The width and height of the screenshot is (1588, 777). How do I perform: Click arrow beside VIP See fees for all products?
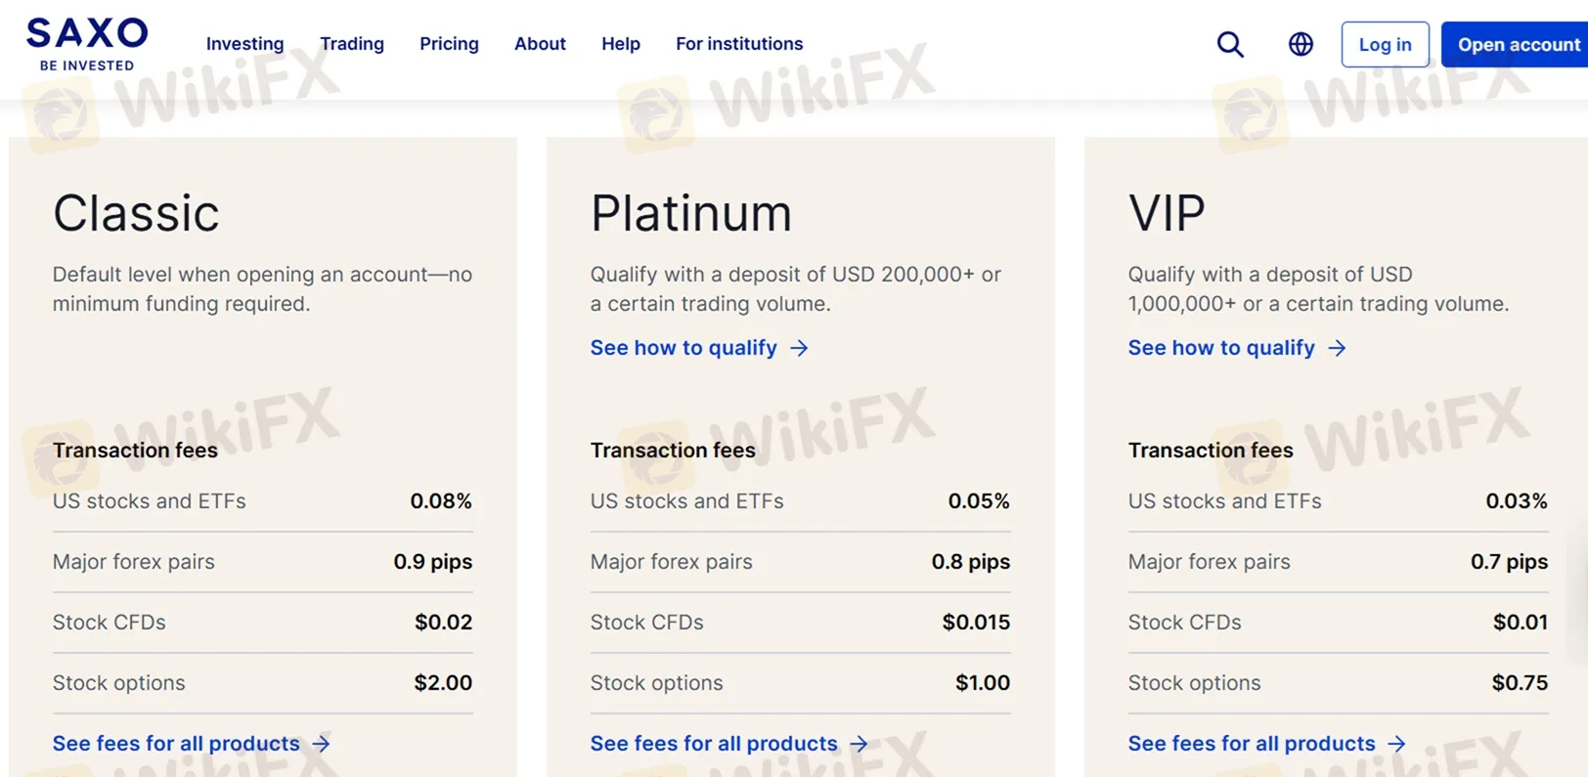click(x=1396, y=744)
